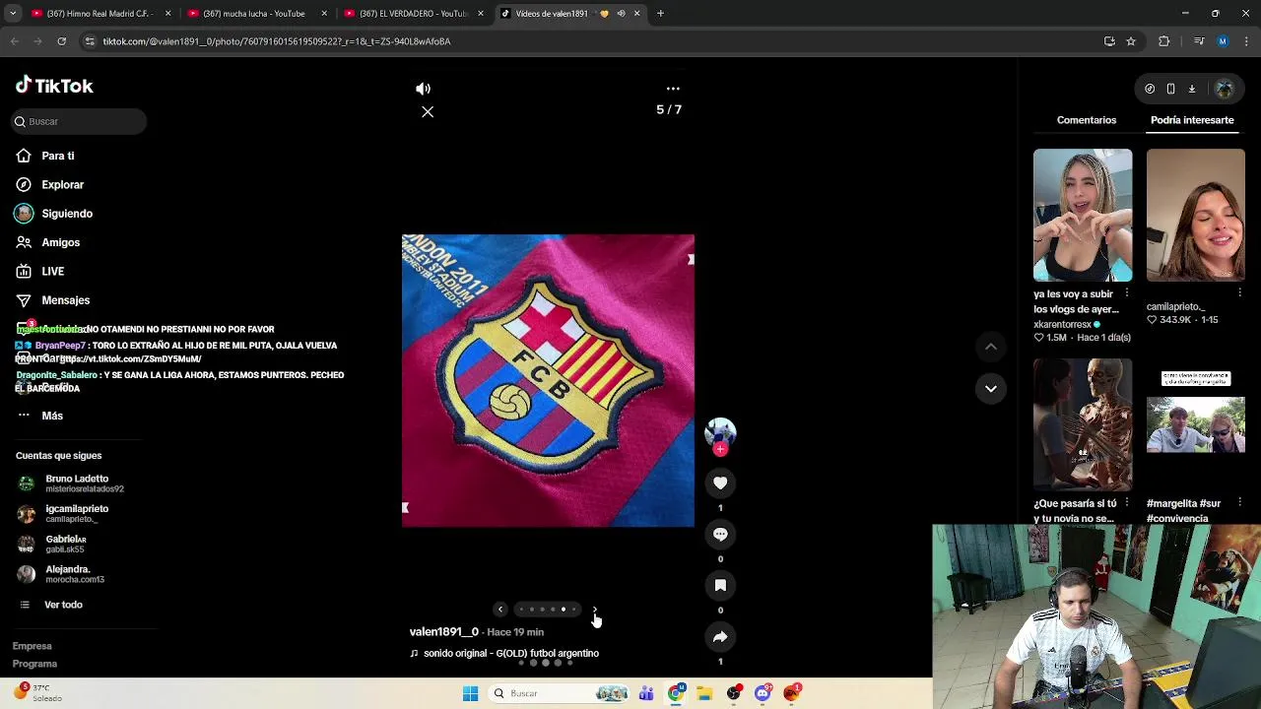
Task: Open weather widget showing 37°C
Action: coord(39,692)
